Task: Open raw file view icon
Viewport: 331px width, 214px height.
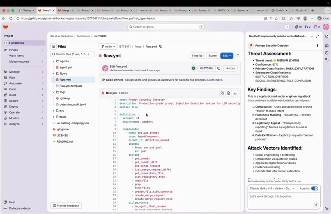Action: [229, 93]
